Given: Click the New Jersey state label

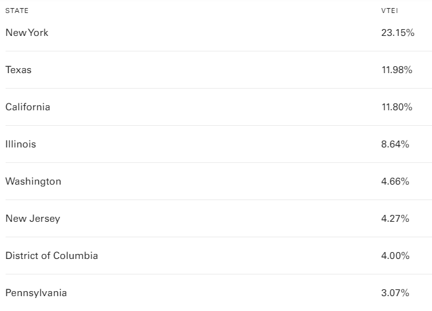Looking at the screenshot, I should pyautogui.click(x=33, y=218).
